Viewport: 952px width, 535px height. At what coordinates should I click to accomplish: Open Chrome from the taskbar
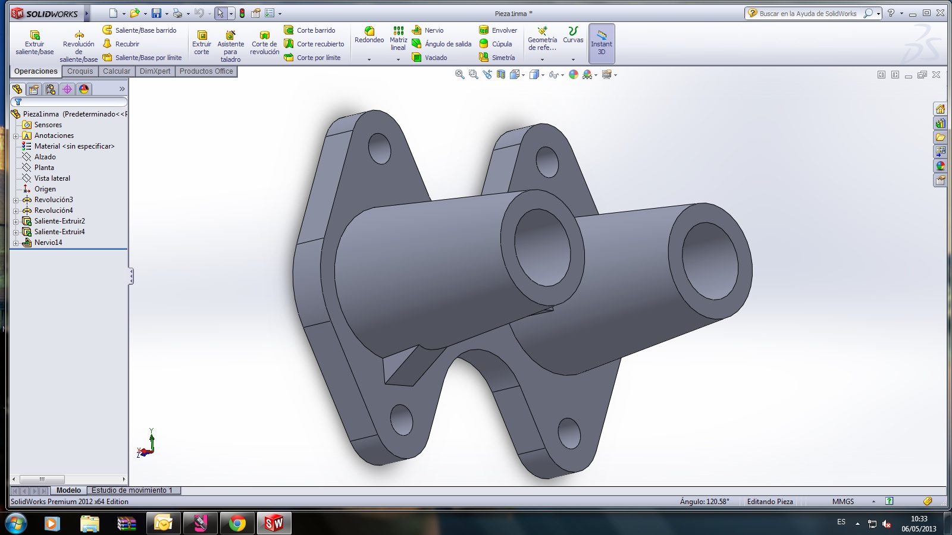[237, 524]
